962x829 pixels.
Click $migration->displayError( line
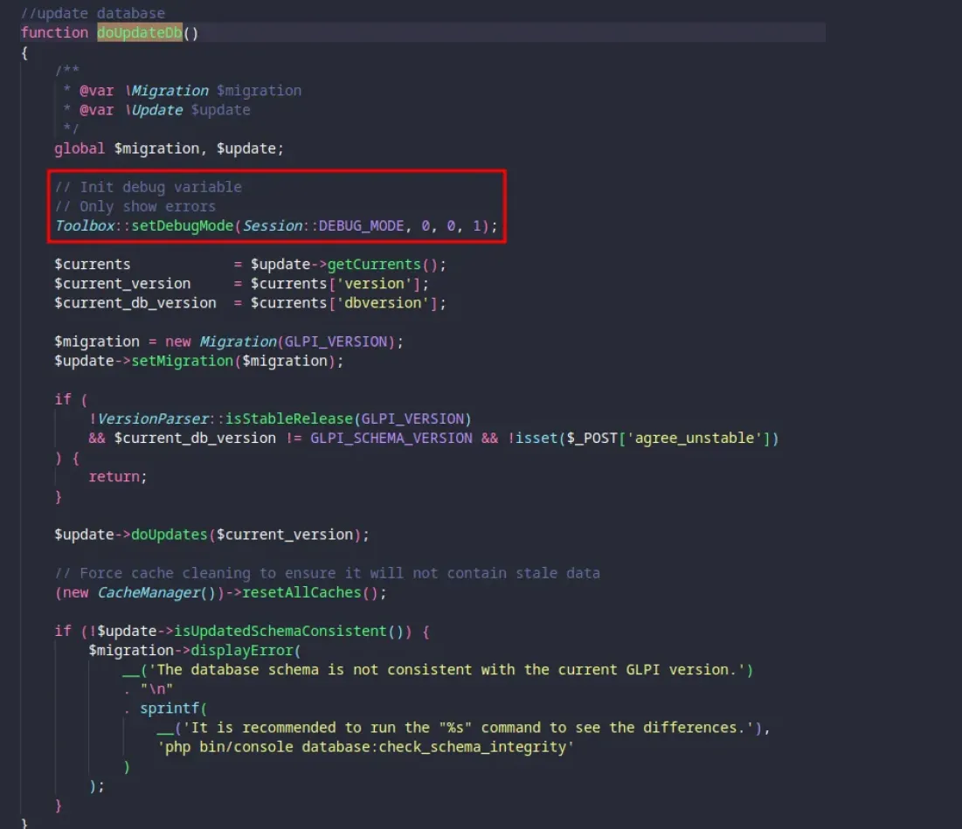[x=195, y=651]
